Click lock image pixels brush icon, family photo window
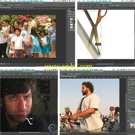 pyautogui.click(x=73, y=17)
